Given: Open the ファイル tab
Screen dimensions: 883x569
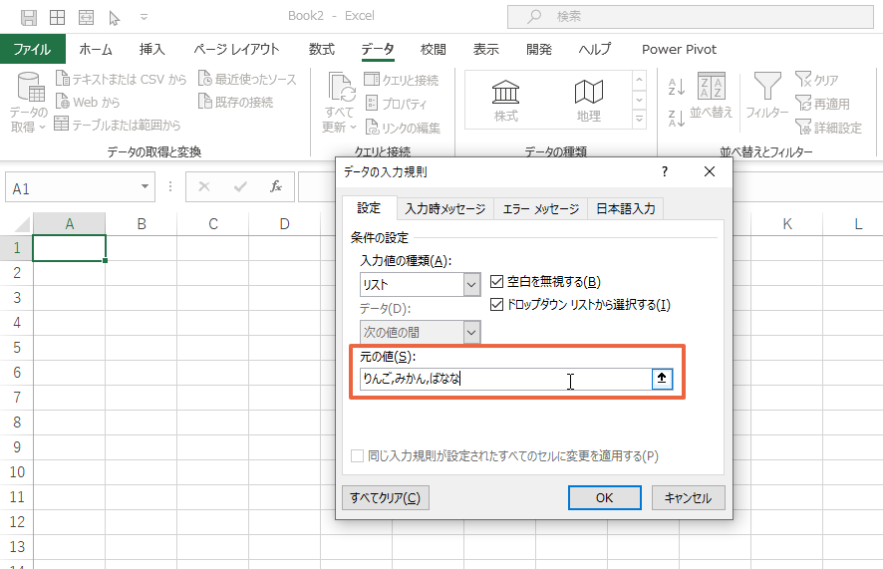Looking at the screenshot, I should point(33,49).
